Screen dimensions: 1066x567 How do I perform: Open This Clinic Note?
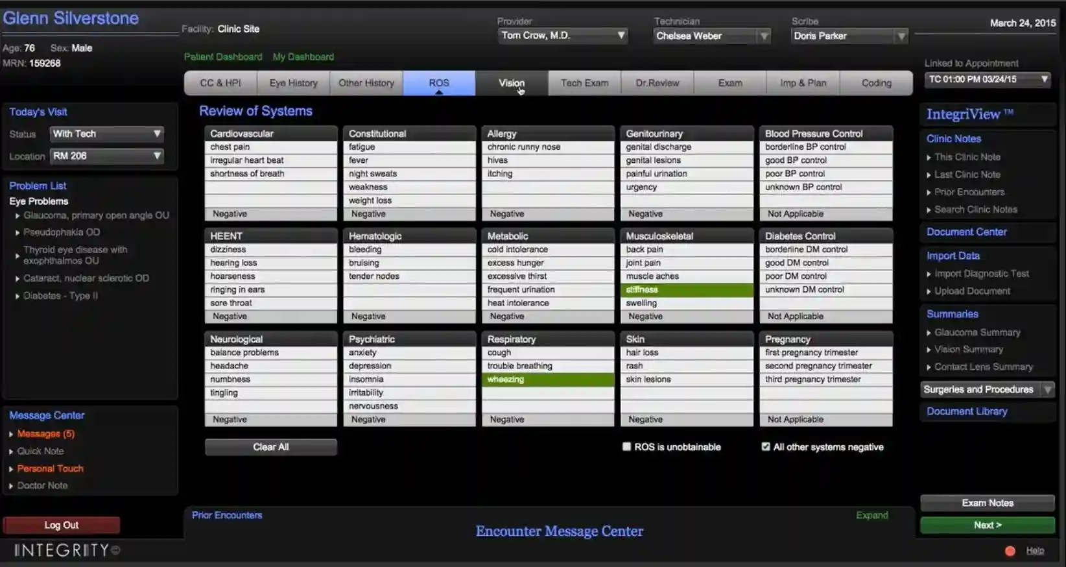point(967,157)
